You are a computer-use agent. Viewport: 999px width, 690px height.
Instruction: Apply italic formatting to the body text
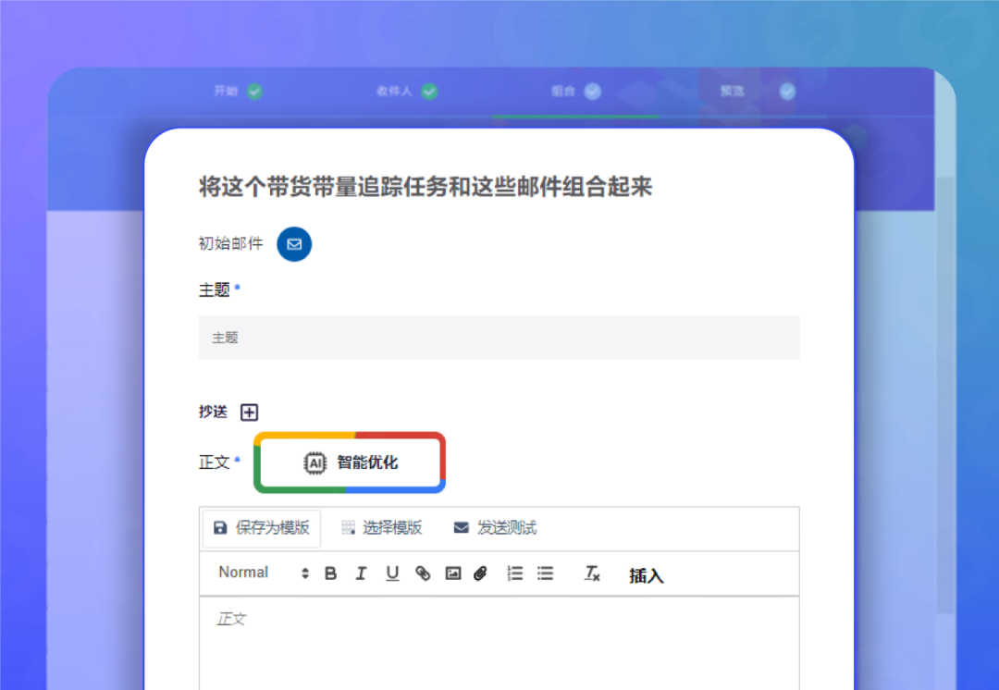click(361, 573)
